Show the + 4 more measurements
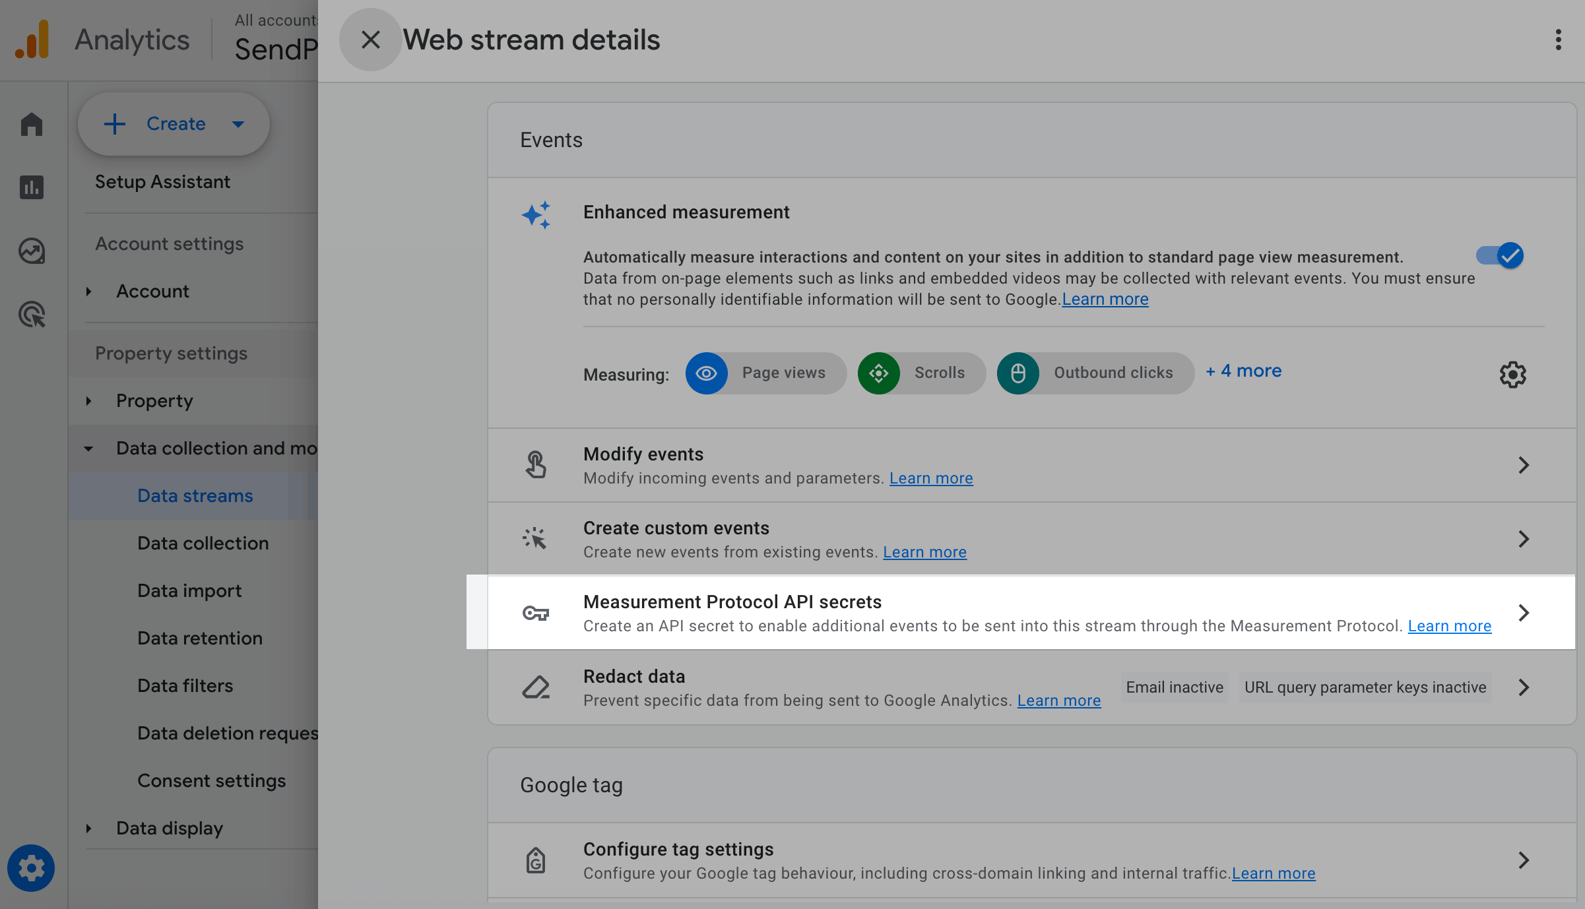1585x909 pixels. pyautogui.click(x=1244, y=371)
